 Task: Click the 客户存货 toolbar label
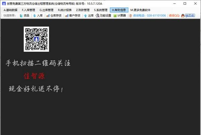[75, 16]
